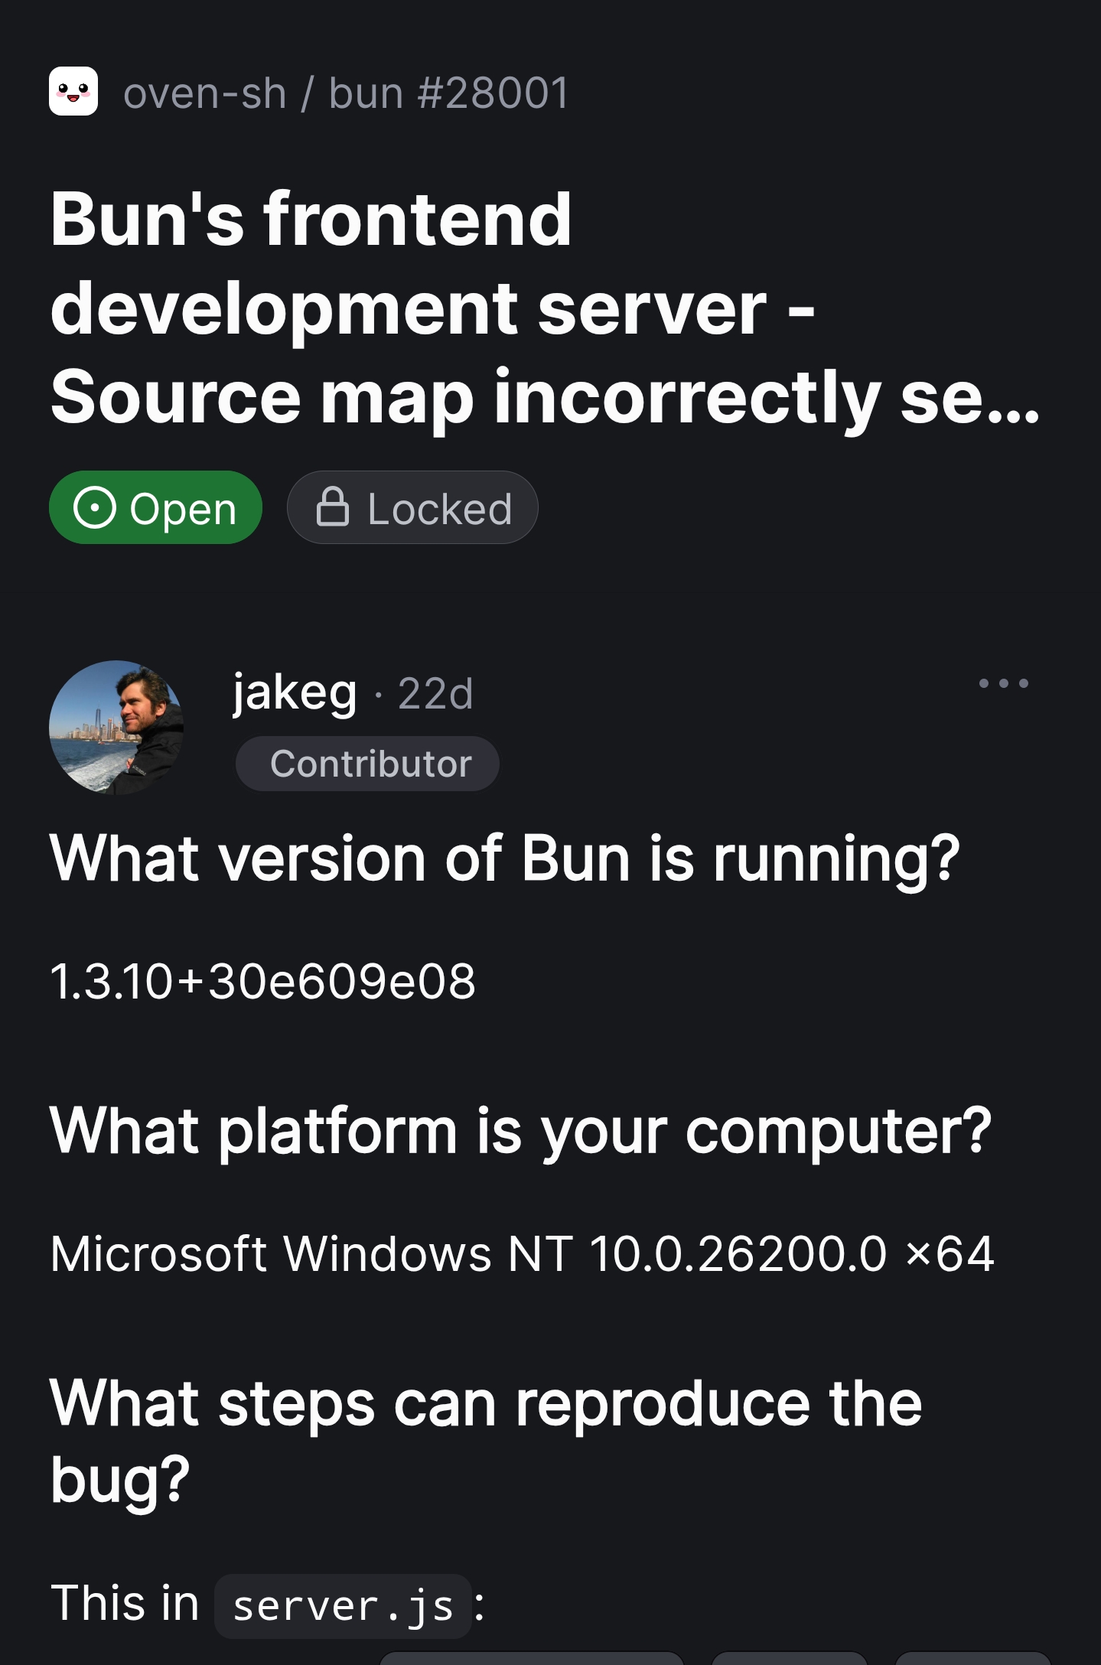Select the Contributor badge pill

pos(366,762)
